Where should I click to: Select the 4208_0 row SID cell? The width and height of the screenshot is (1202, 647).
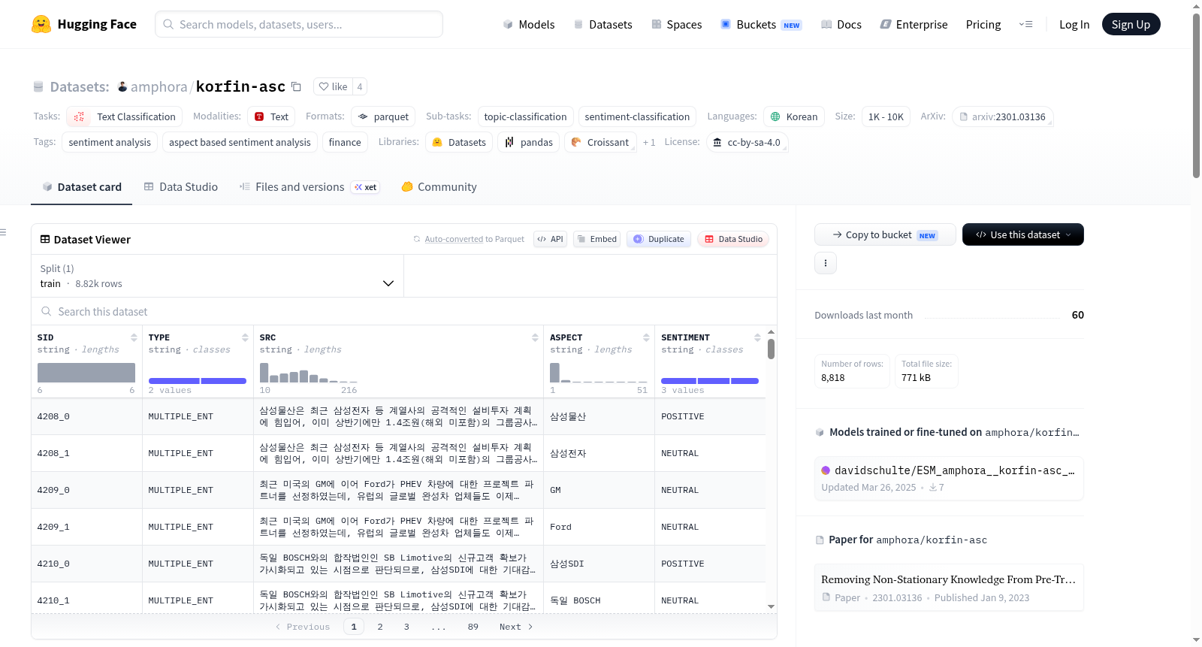coord(86,416)
